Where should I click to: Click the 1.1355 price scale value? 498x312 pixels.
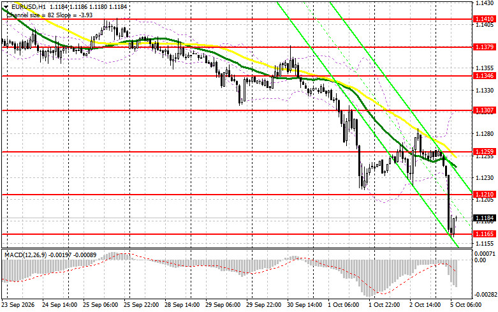pyautogui.click(x=485, y=68)
